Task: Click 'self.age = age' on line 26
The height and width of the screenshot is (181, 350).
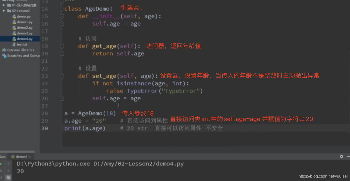Action: click(x=116, y=98)
